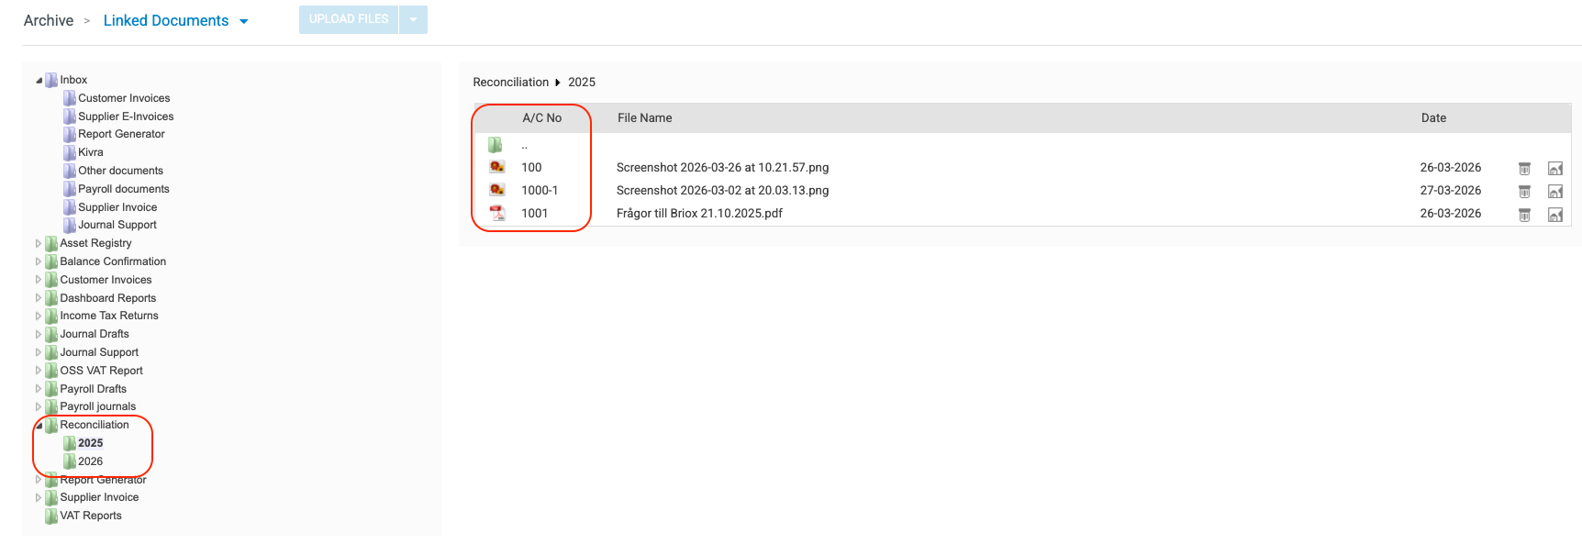Click the rightmost icon in the 1000-1 row
The width and height of the screenshot is (1582, 544).
(1554, 191)
